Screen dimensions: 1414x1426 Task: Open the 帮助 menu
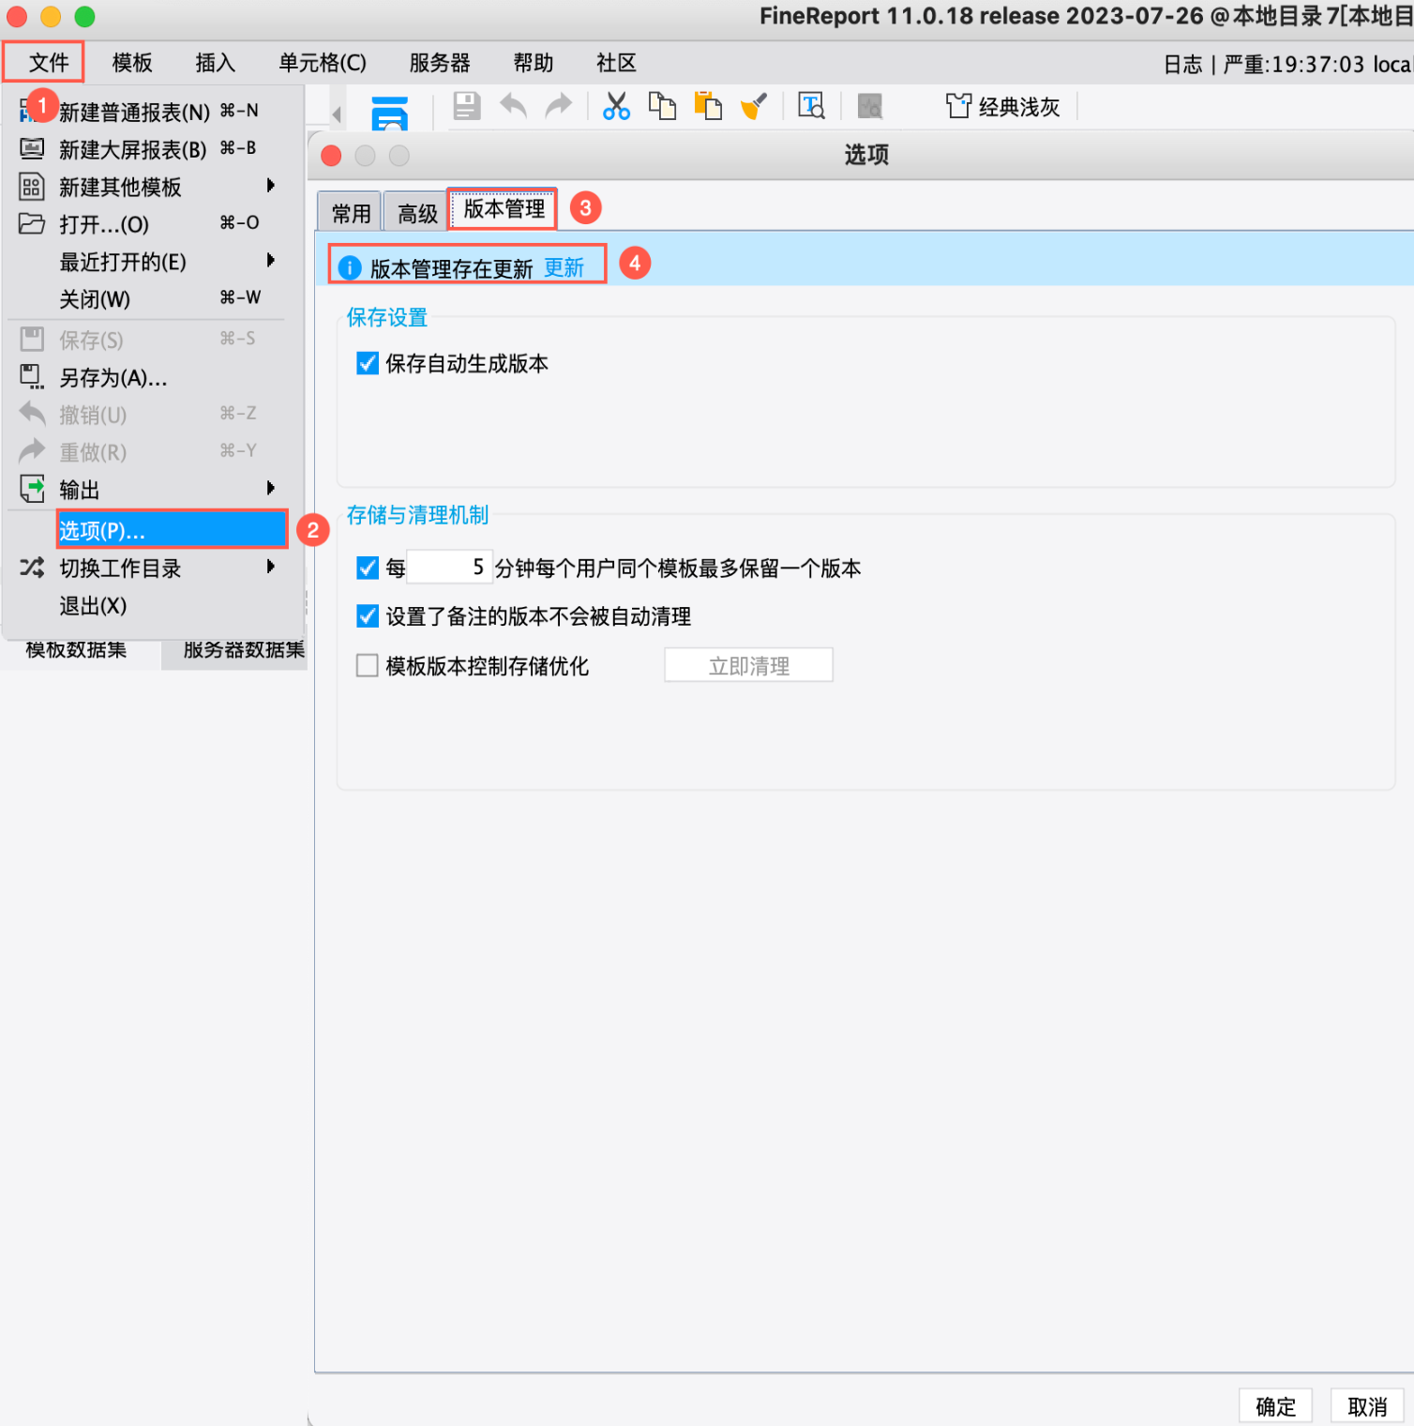[534, 63]
